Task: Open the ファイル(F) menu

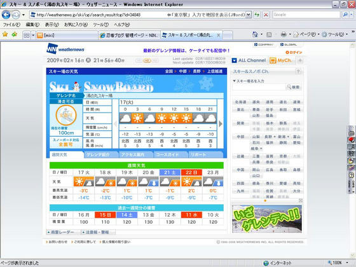Action: pos(11,25)
